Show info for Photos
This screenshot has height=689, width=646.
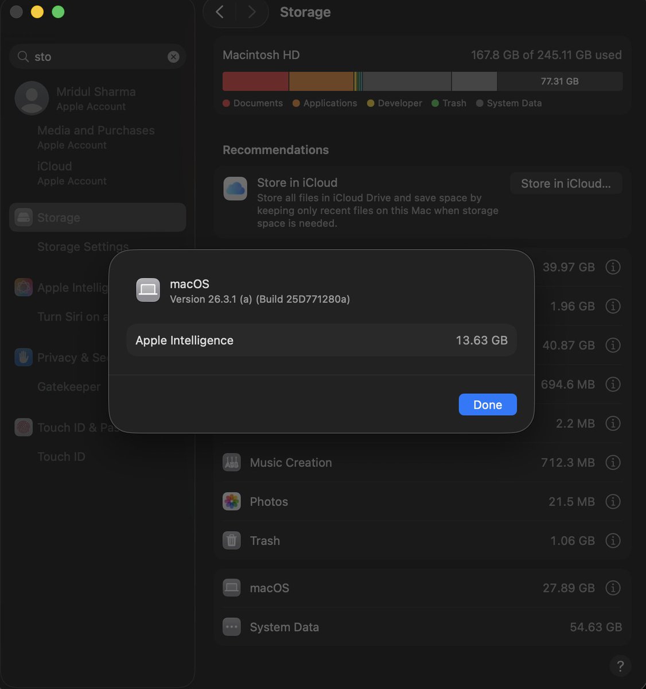coord(613,501)
